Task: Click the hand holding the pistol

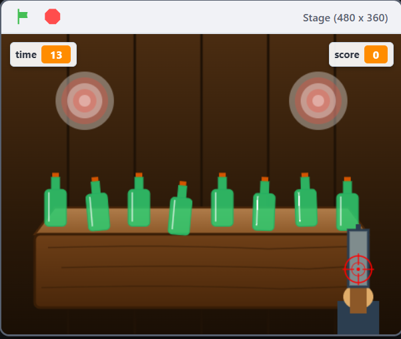Action: tap(358, 298)
